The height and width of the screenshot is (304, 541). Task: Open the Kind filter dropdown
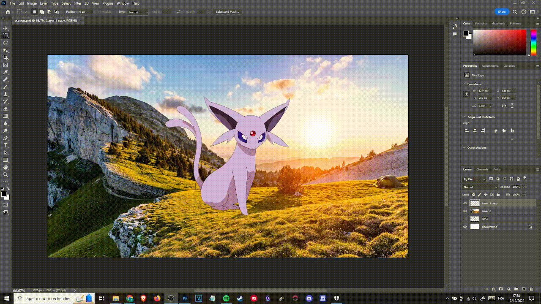tap(475, 179)
